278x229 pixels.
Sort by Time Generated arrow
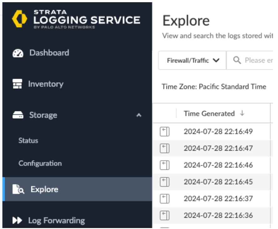point(242,114)
